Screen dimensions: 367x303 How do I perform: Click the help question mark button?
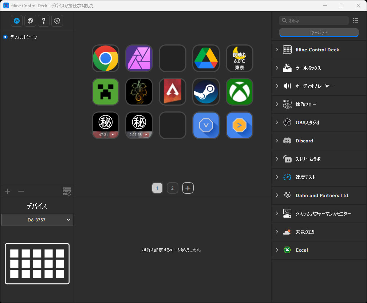[44, 21]
